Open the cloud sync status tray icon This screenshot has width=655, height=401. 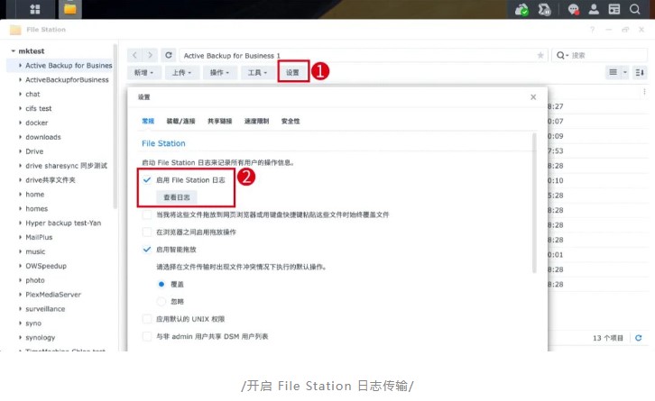[521, 9]
